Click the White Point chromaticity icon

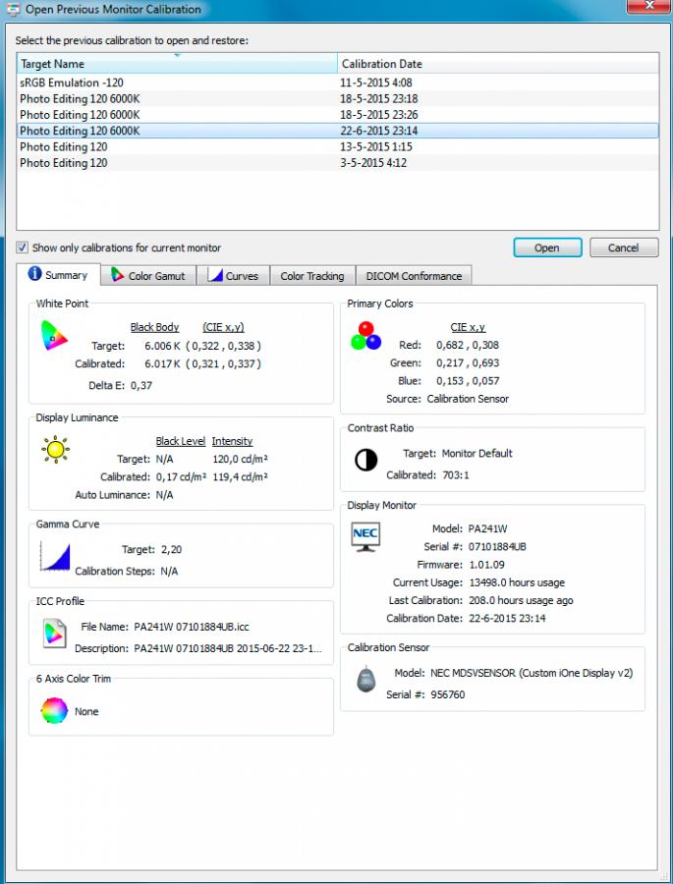(54, 336)
